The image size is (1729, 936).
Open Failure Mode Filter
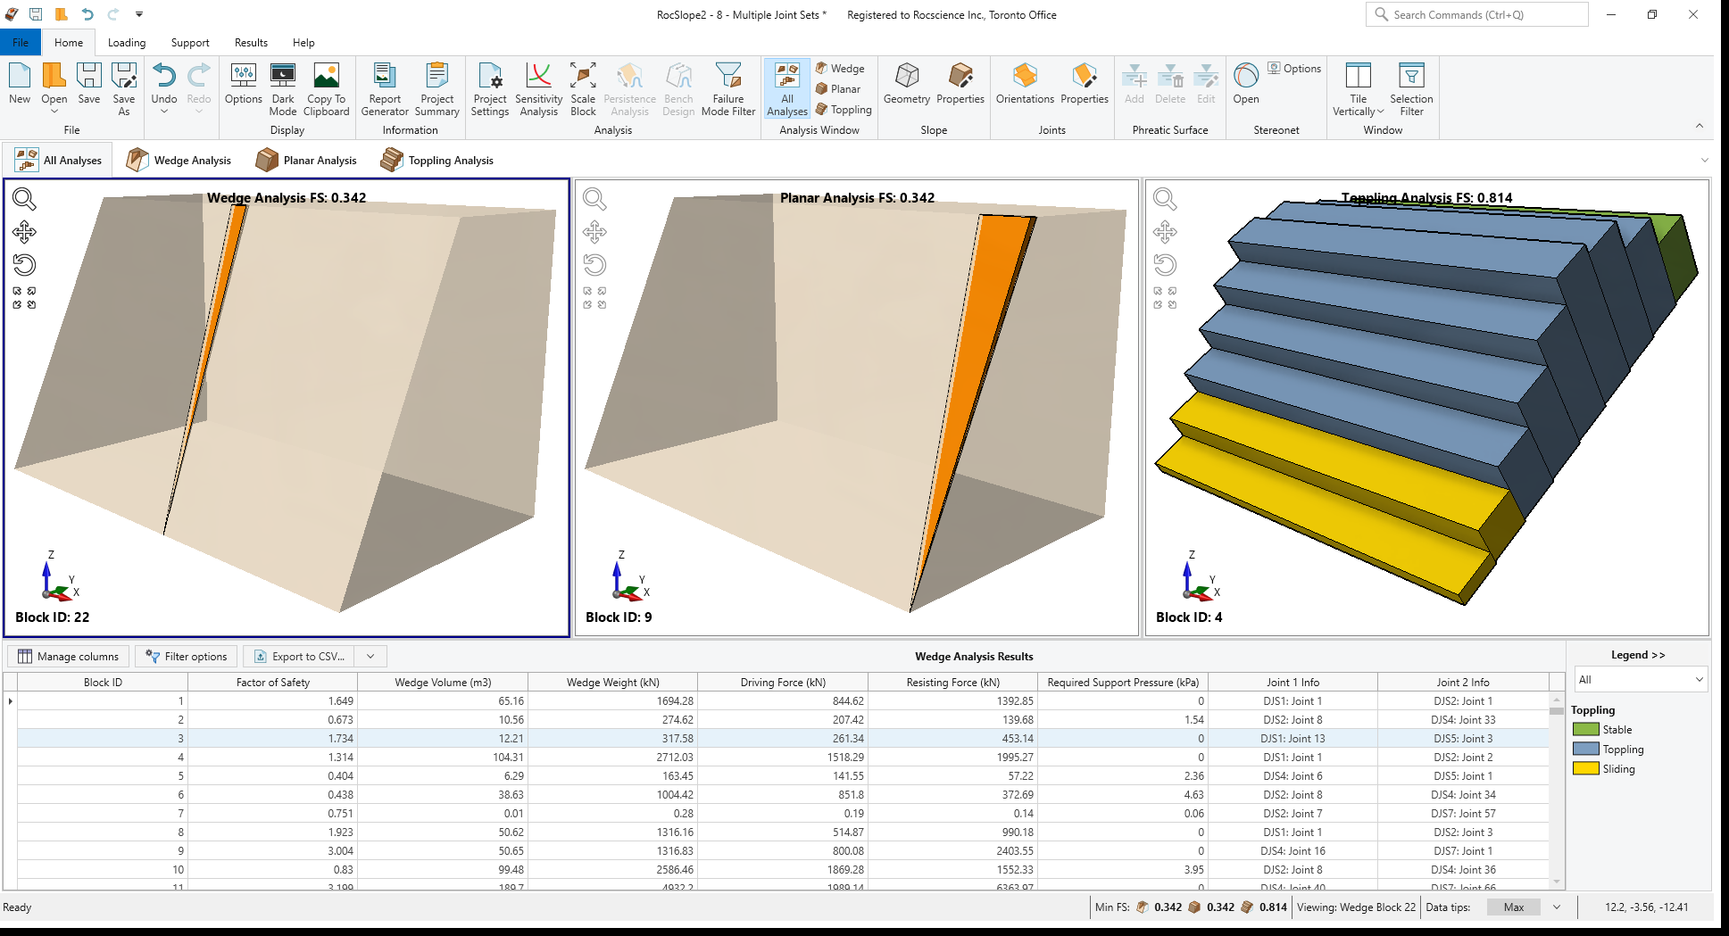click(728, 89)
